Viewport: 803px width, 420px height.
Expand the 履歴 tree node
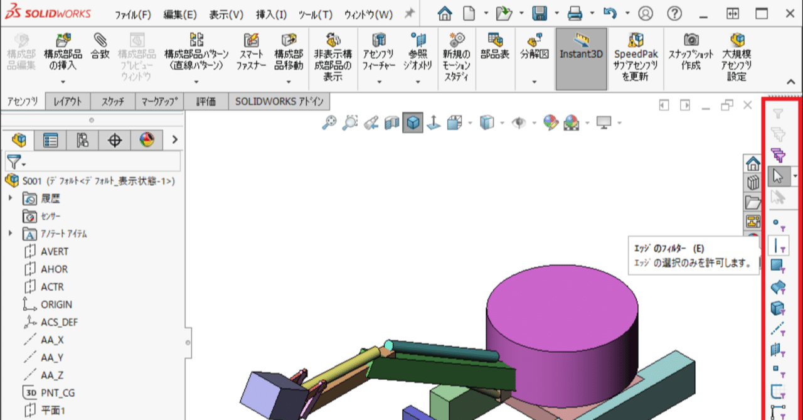11,198
